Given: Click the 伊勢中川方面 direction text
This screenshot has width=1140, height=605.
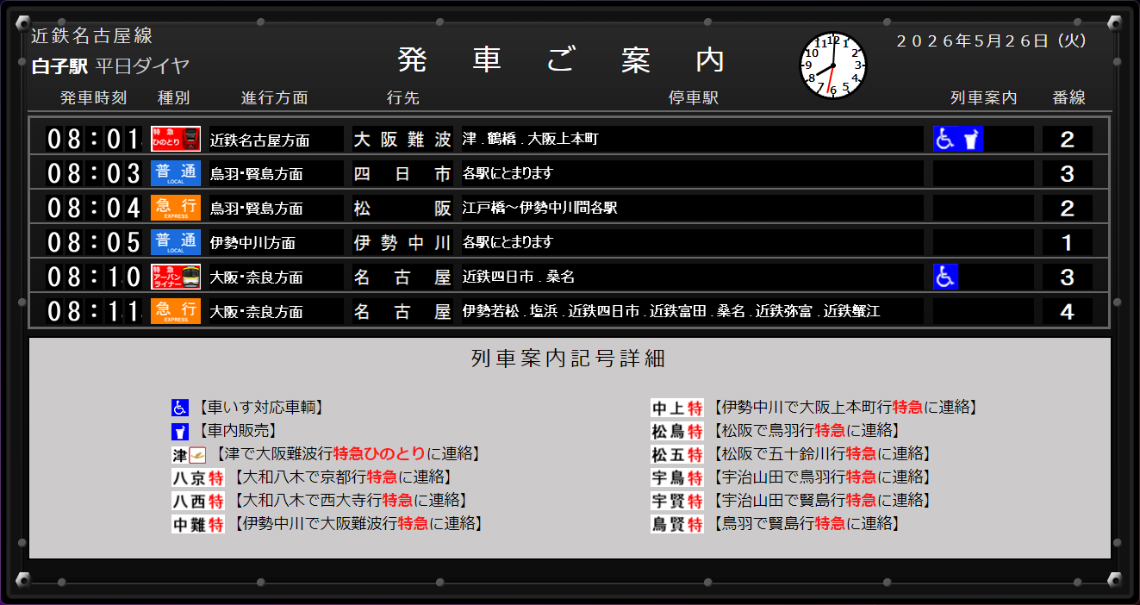Looking at the screenshot, I should point(253,243).
